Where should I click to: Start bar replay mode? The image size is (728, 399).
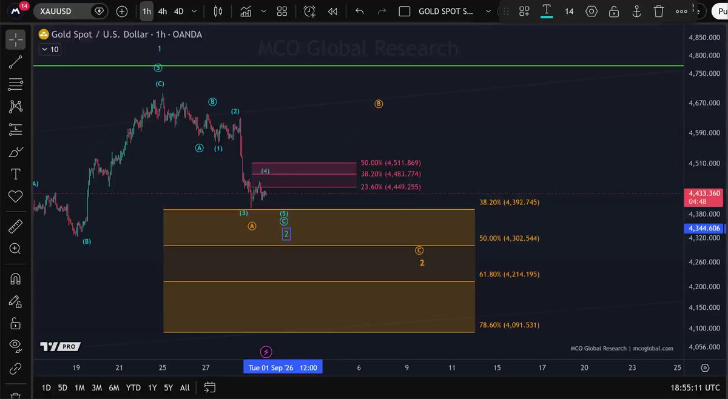pos(332,11)
